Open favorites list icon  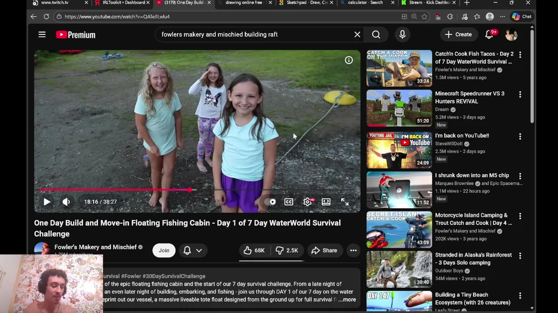[x=477, y=17]
